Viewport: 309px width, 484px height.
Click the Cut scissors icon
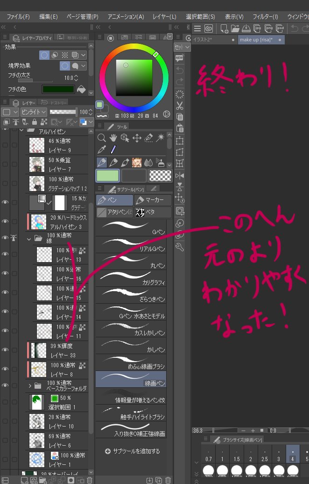click(180, 106)
